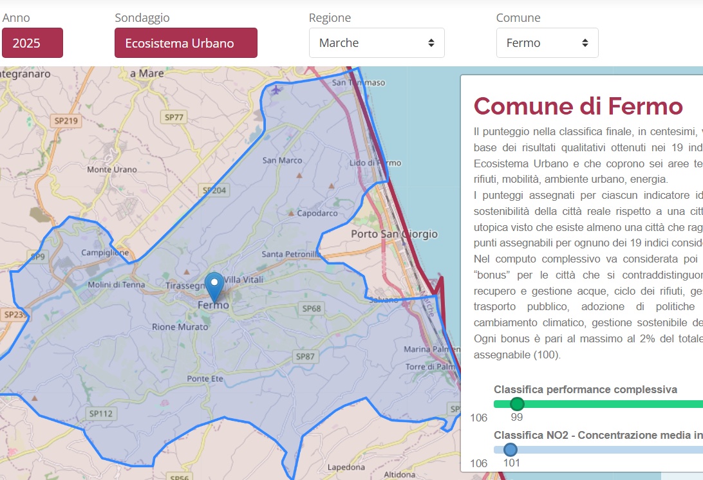The image size is (703, 480).
Task: Click the SP77 road shield on the map
Action: pyautogui.click(x=174, y=117)
